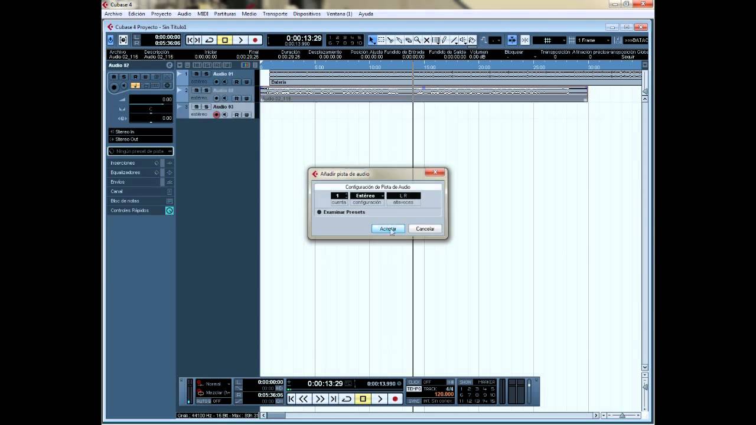The image size is (756, 425).
Task: Select the Erase tool
Action: (409, 40)
